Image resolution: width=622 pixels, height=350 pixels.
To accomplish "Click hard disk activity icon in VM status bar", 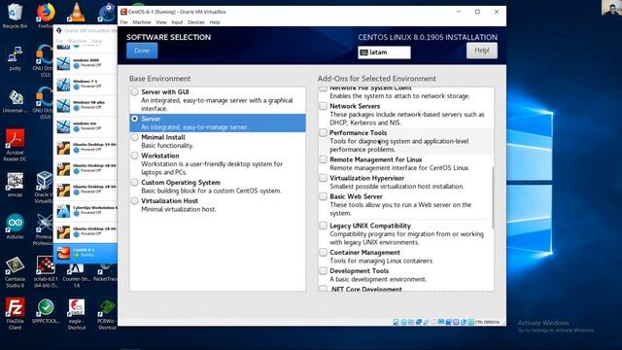I will click(x=396, y=322).
